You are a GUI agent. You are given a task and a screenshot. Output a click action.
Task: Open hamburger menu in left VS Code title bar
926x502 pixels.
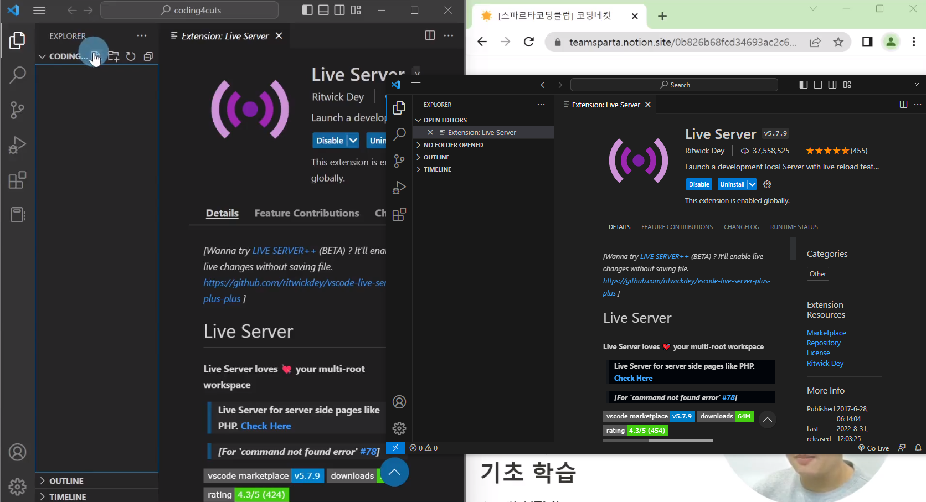[x=39, y=10]
